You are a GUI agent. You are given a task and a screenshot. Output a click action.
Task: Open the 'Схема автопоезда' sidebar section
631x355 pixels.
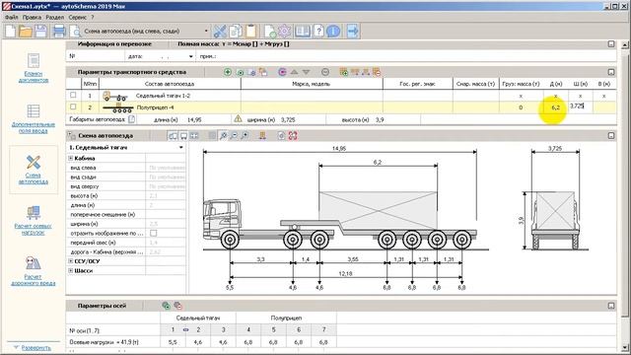click(34, 170)
